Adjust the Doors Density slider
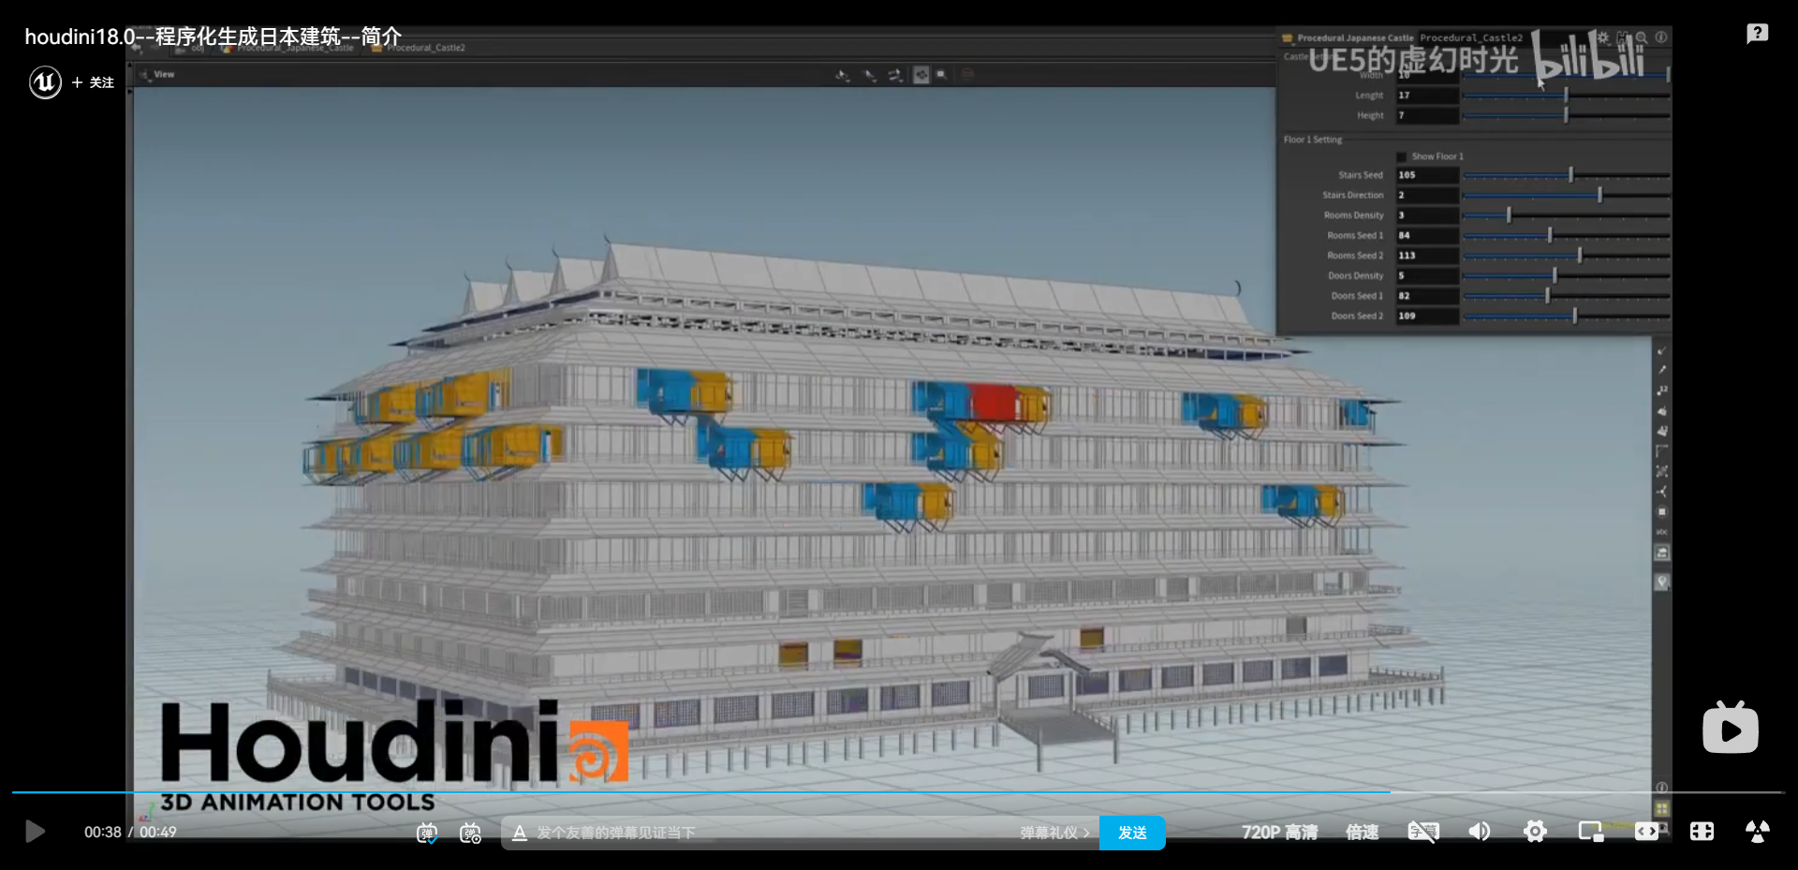The image size is (1798, 870). click(1566, 275)
